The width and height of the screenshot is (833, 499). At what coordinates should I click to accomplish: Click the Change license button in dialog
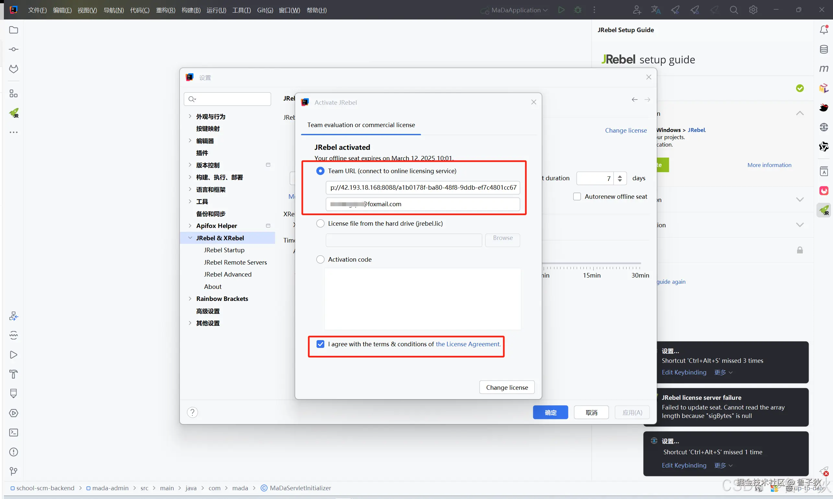[507, 387]
